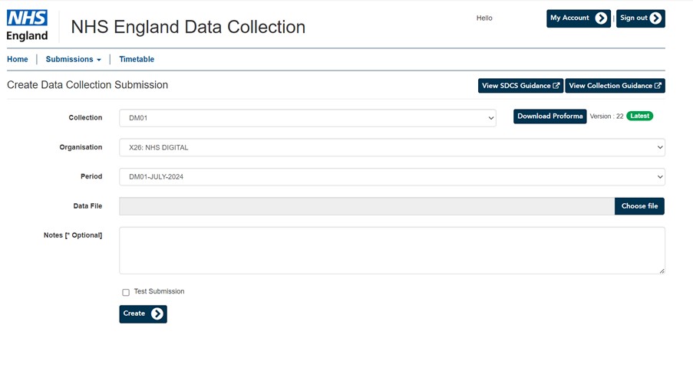Click Choose file button
This screenshot has height=374, width=693.
point(639,206)
